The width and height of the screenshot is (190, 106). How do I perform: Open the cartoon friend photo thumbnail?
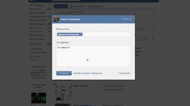pos(63,92)
